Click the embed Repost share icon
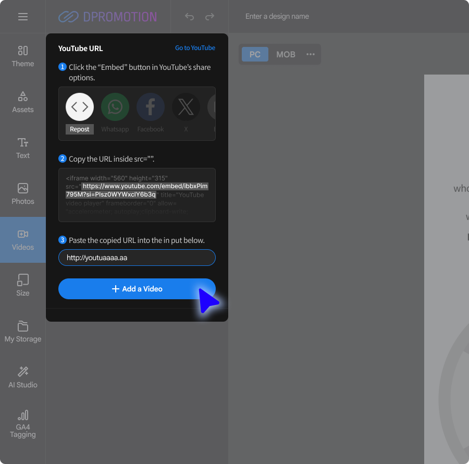The height and width of the screenshot is (464, 469). [80, 107]
